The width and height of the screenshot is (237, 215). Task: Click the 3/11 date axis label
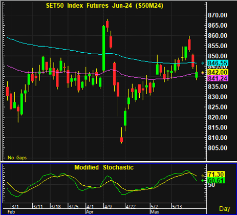tap(38, 206)
